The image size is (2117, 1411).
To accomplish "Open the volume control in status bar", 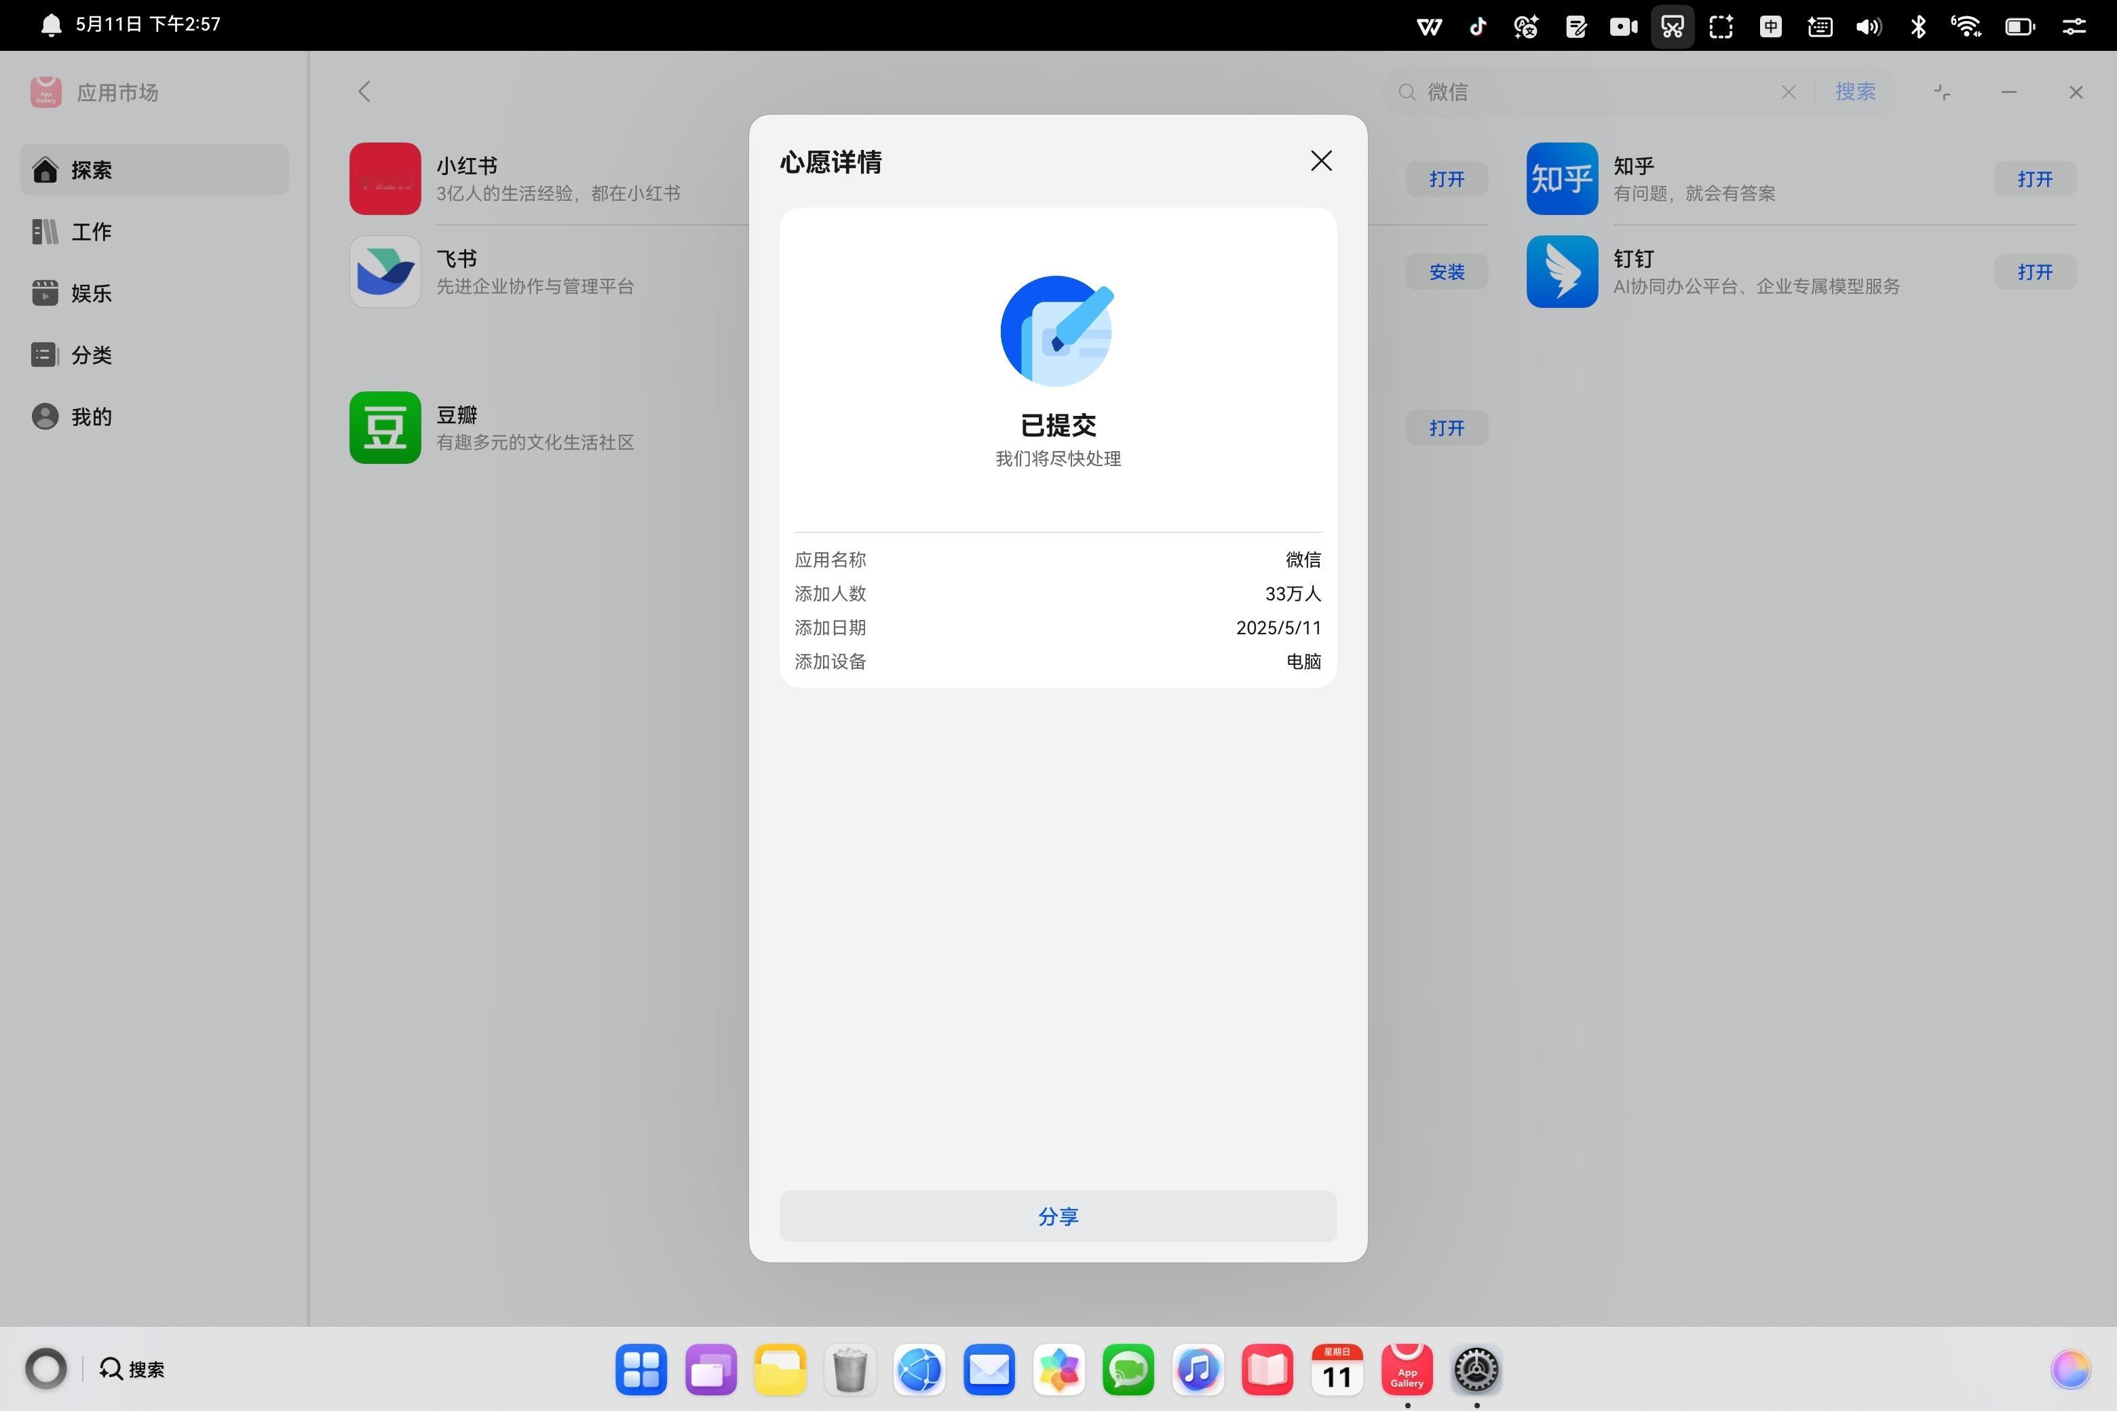I will pyautogui.click(x=1868, y=26).
